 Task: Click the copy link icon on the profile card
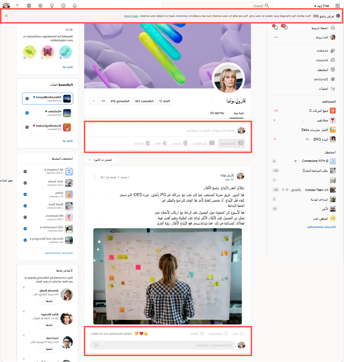tap(103, 101)
